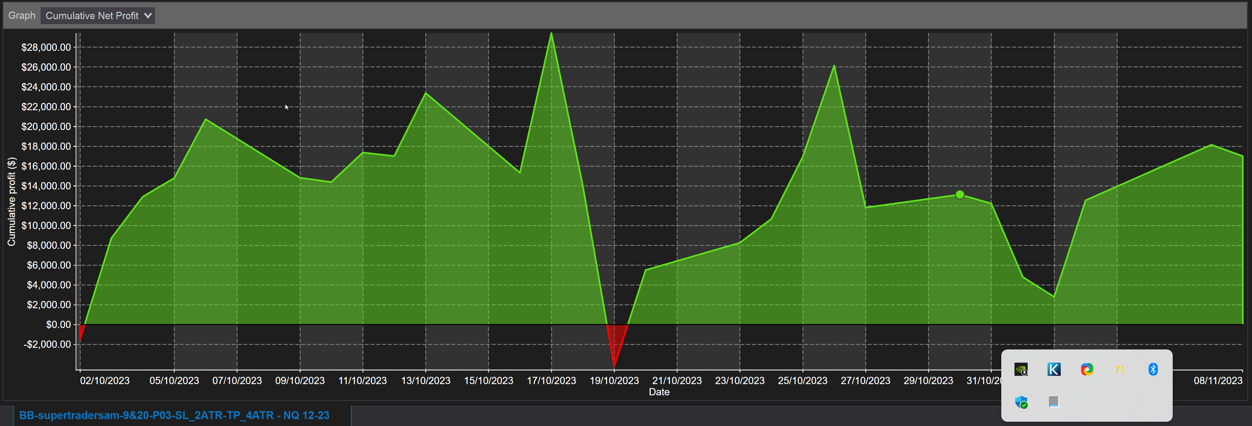
Task: Click the "19/10/2023" date label
Action: coord(614,381)
